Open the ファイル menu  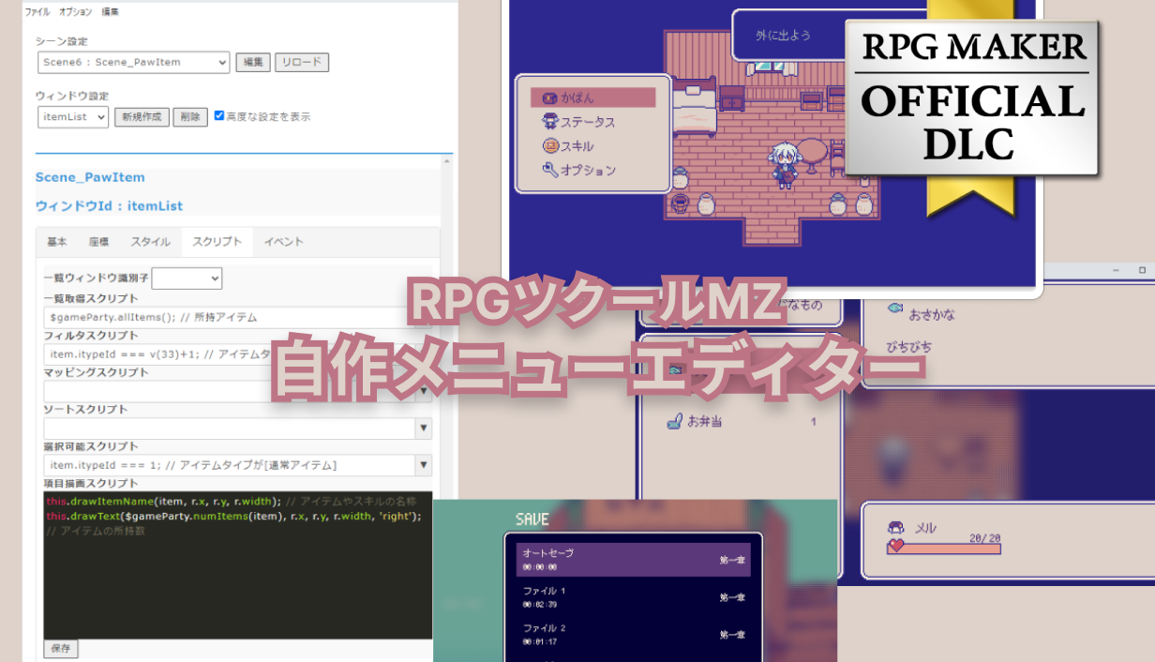(x=37, y=12)
